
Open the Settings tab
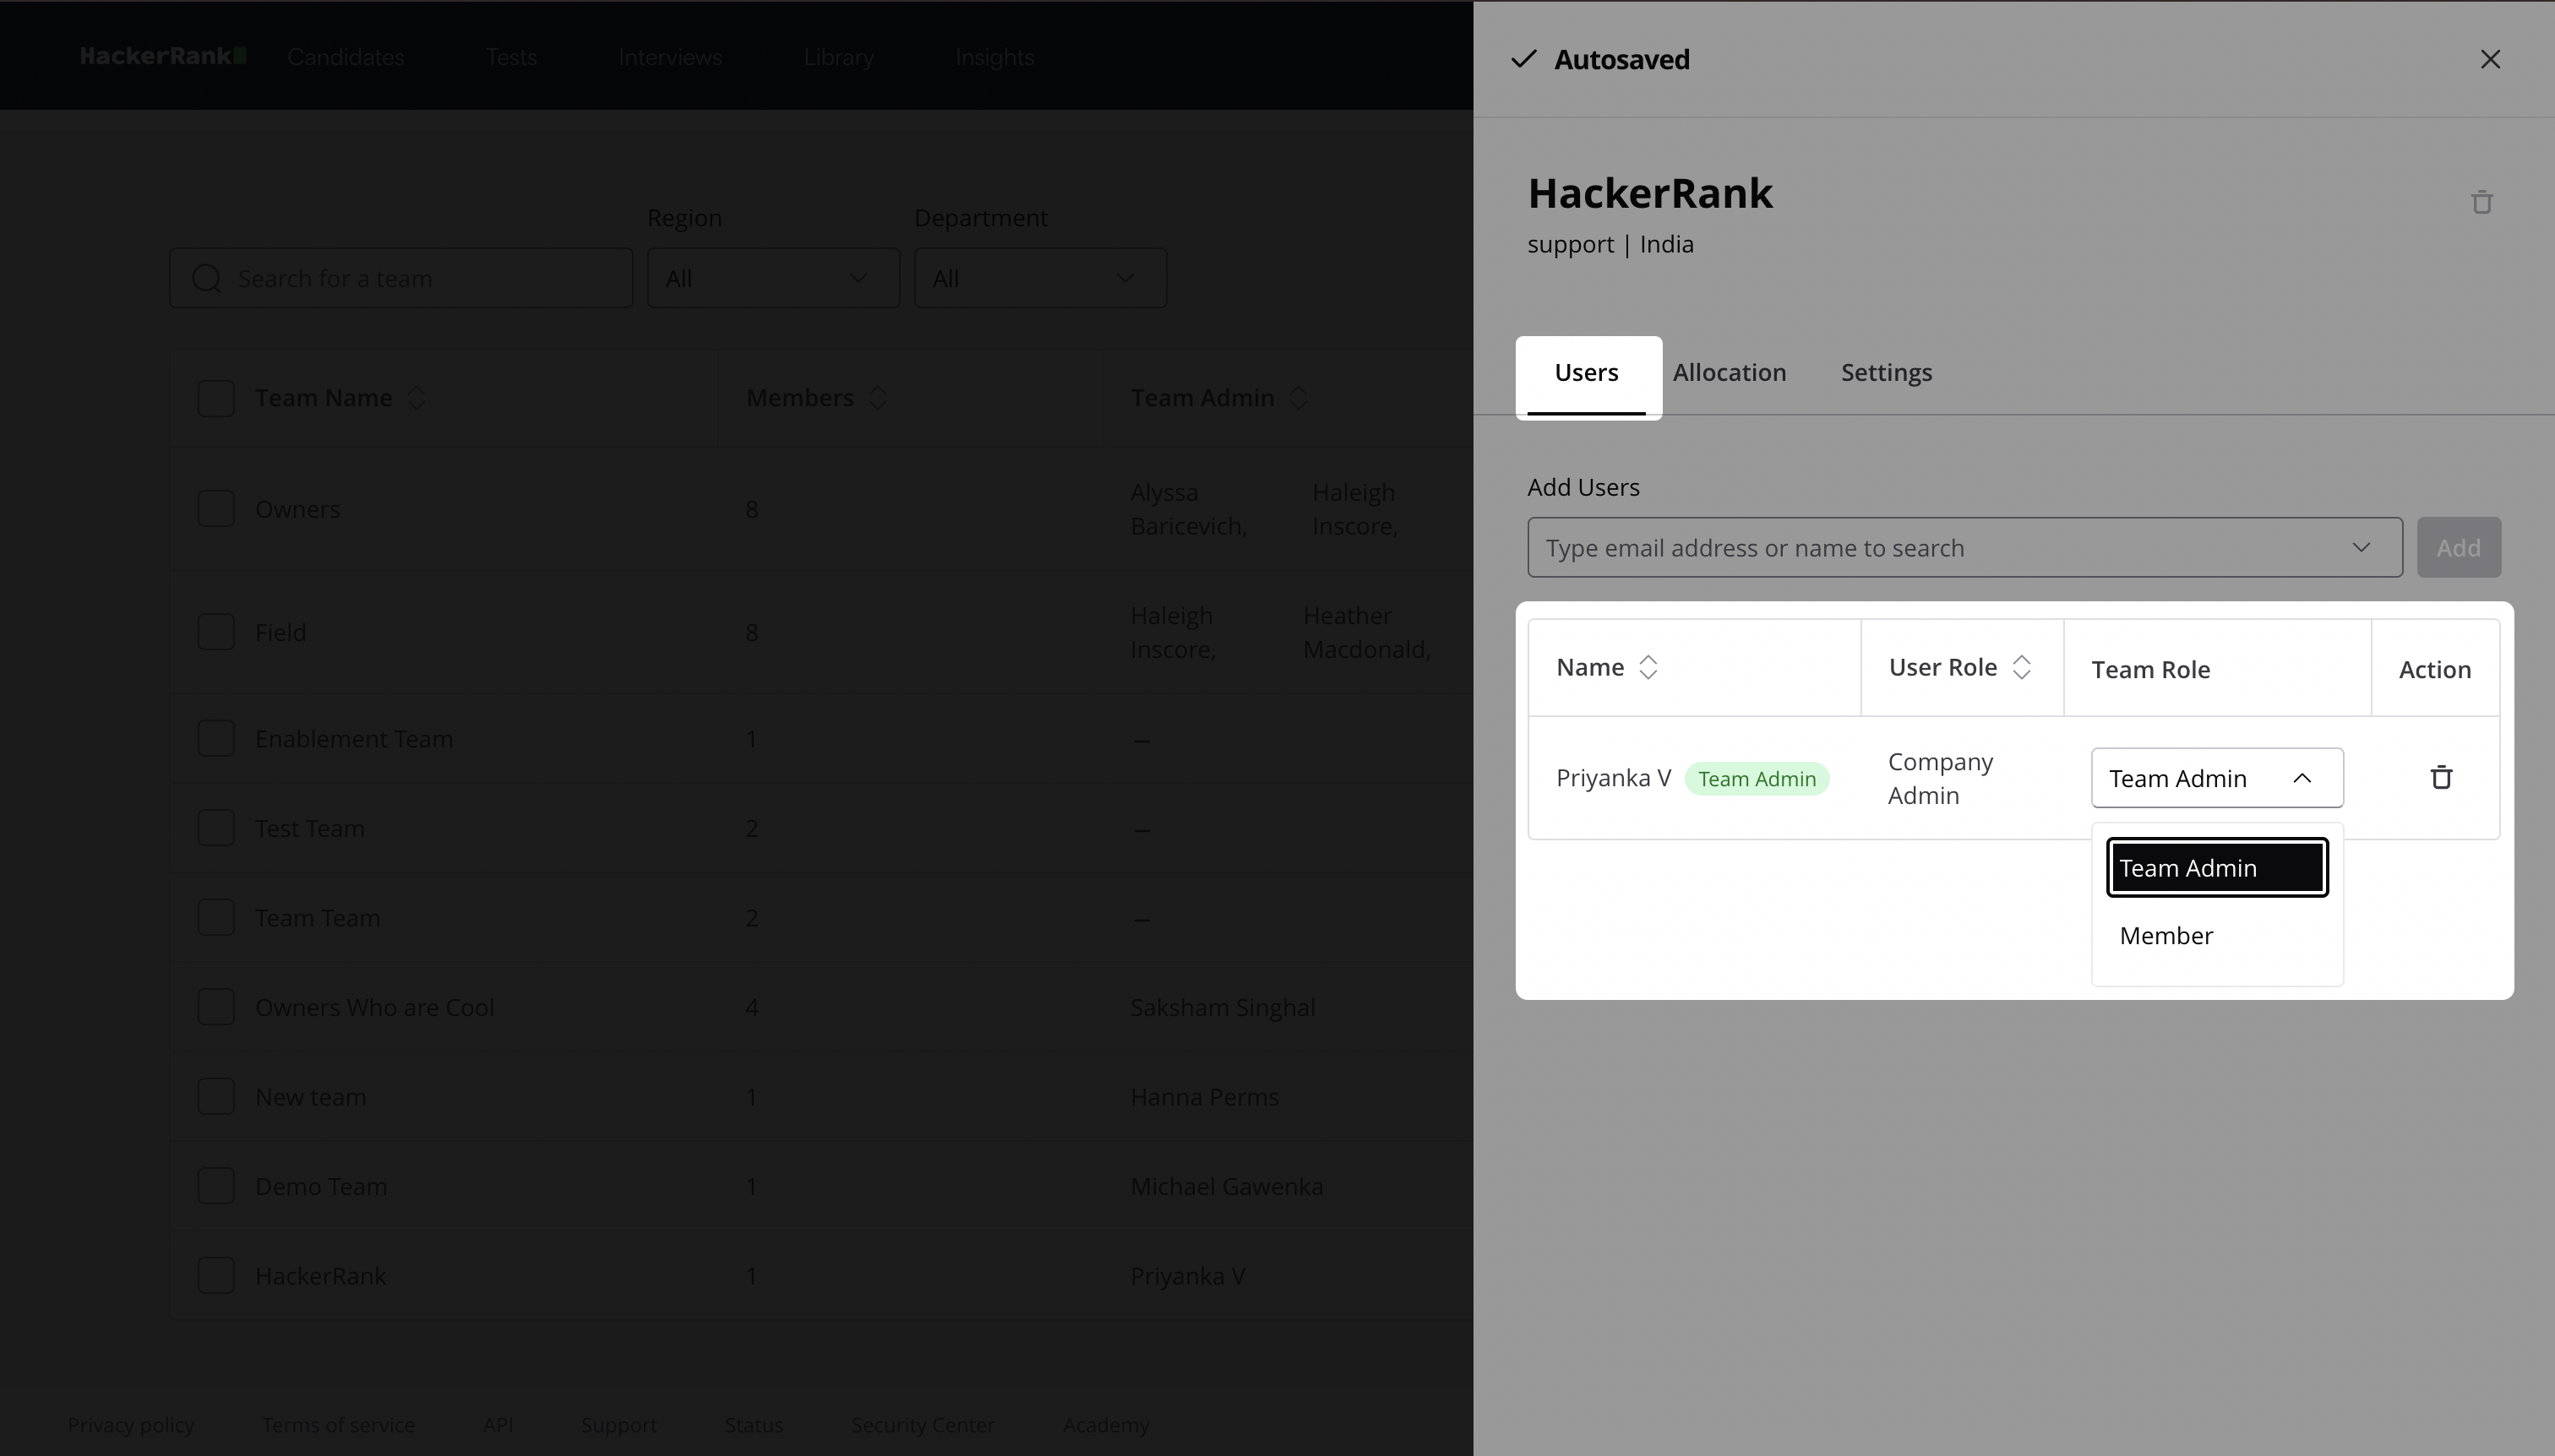click(x=1886, y=373)
